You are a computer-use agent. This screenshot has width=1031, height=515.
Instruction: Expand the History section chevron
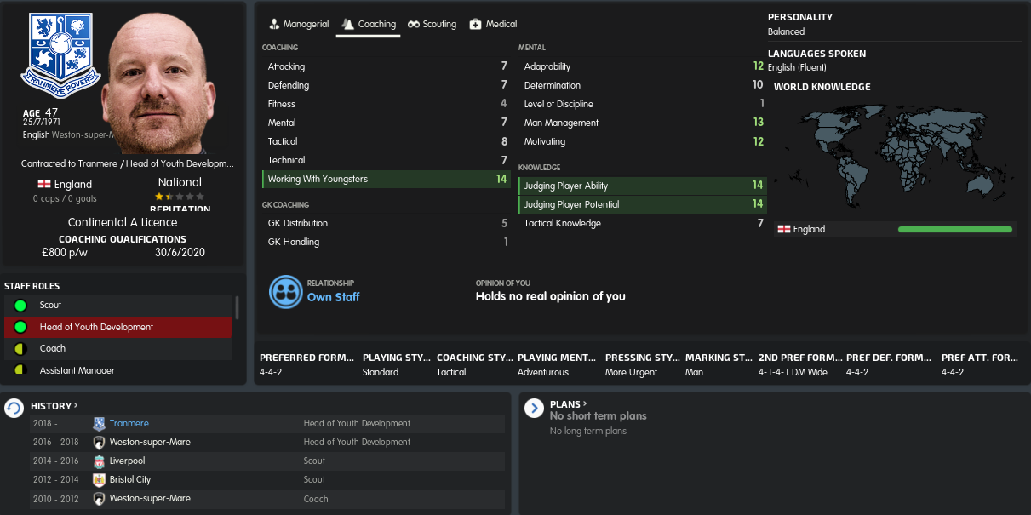(76, 406)
